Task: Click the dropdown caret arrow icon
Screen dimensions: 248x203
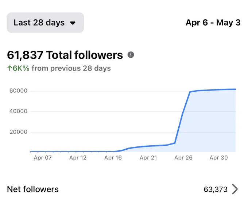Action: 73,23
